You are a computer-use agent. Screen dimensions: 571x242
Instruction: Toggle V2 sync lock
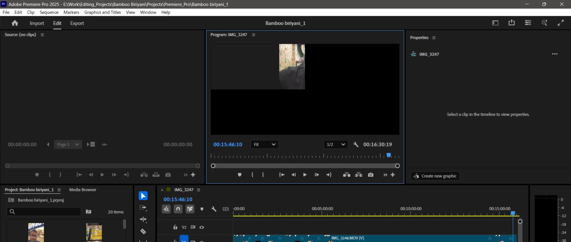193,227
